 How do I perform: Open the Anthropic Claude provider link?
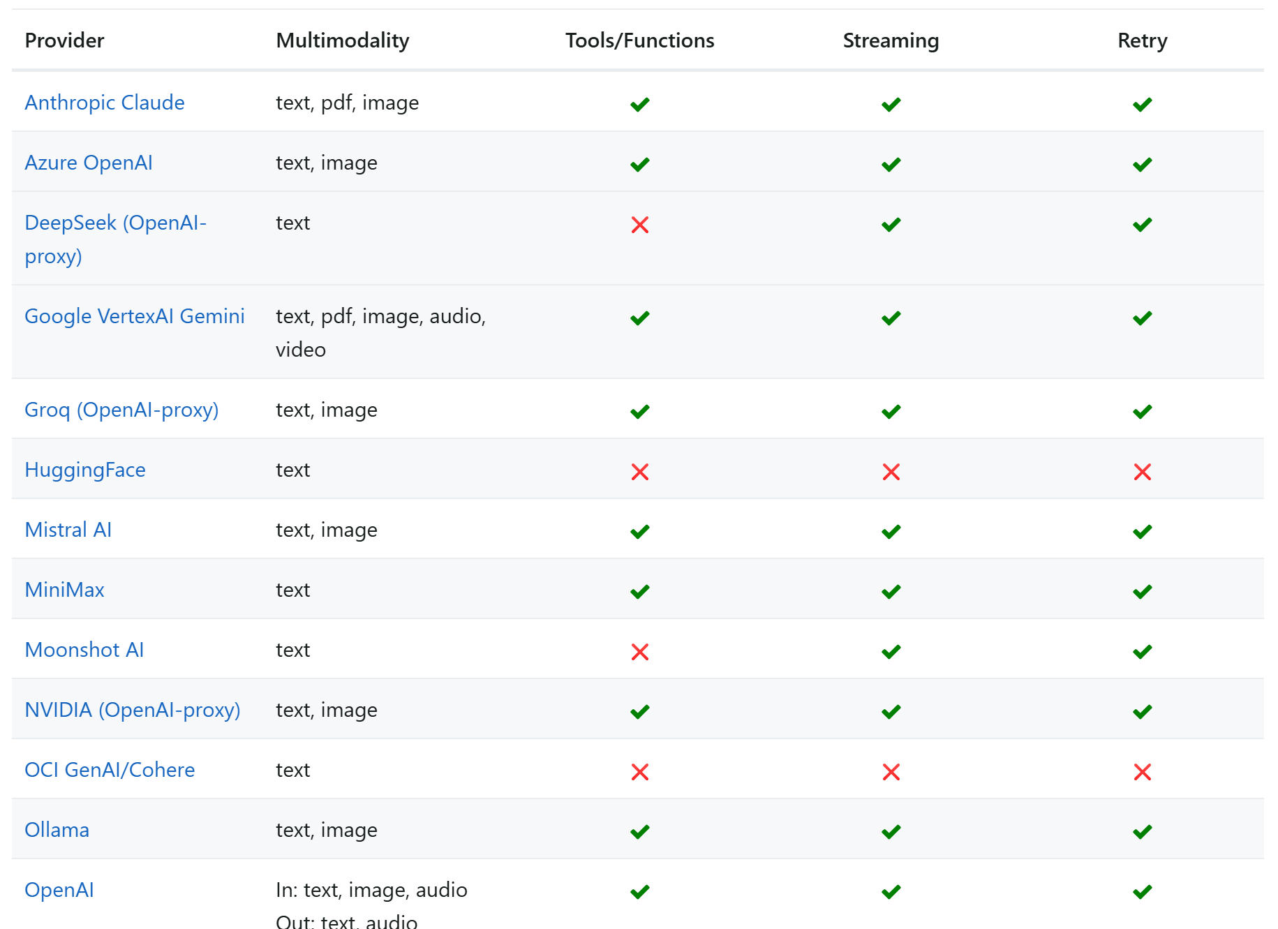(x=105, y=103)
